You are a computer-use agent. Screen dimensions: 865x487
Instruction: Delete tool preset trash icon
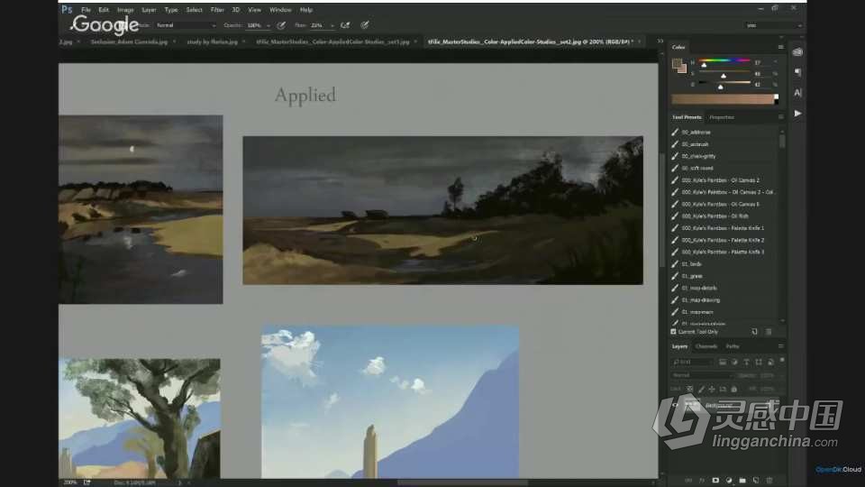(769, 332)
